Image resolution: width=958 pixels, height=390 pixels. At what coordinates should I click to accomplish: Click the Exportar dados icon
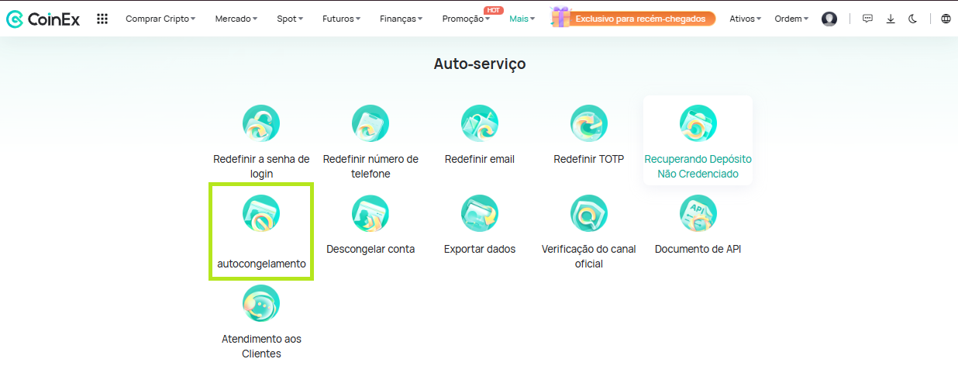pos(480,213)
